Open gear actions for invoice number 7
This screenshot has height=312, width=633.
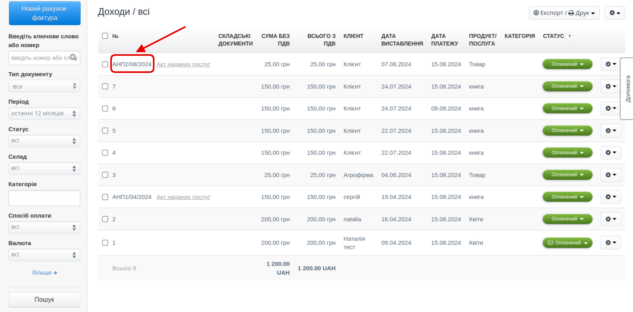pyautogui.click(x=610, y=86)
